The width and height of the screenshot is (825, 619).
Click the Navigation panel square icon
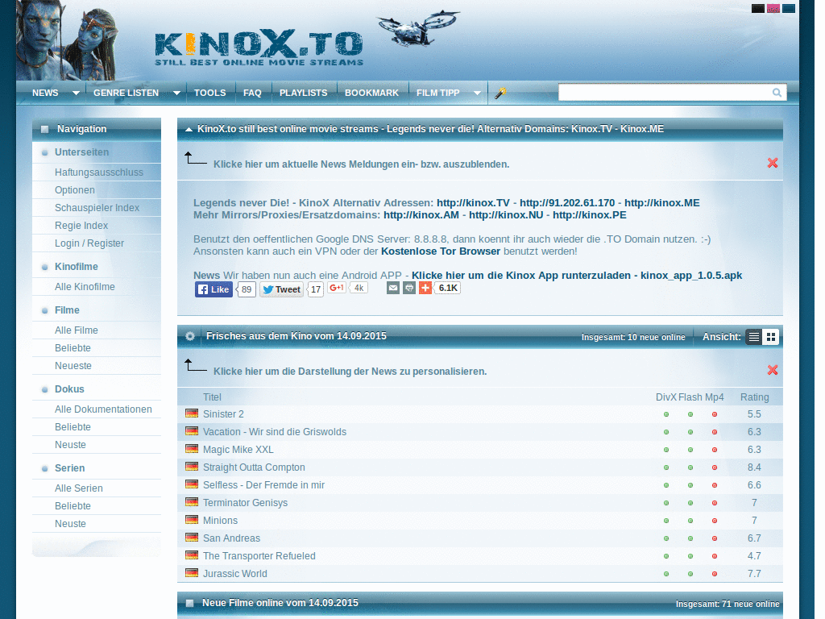pos(45,129)
